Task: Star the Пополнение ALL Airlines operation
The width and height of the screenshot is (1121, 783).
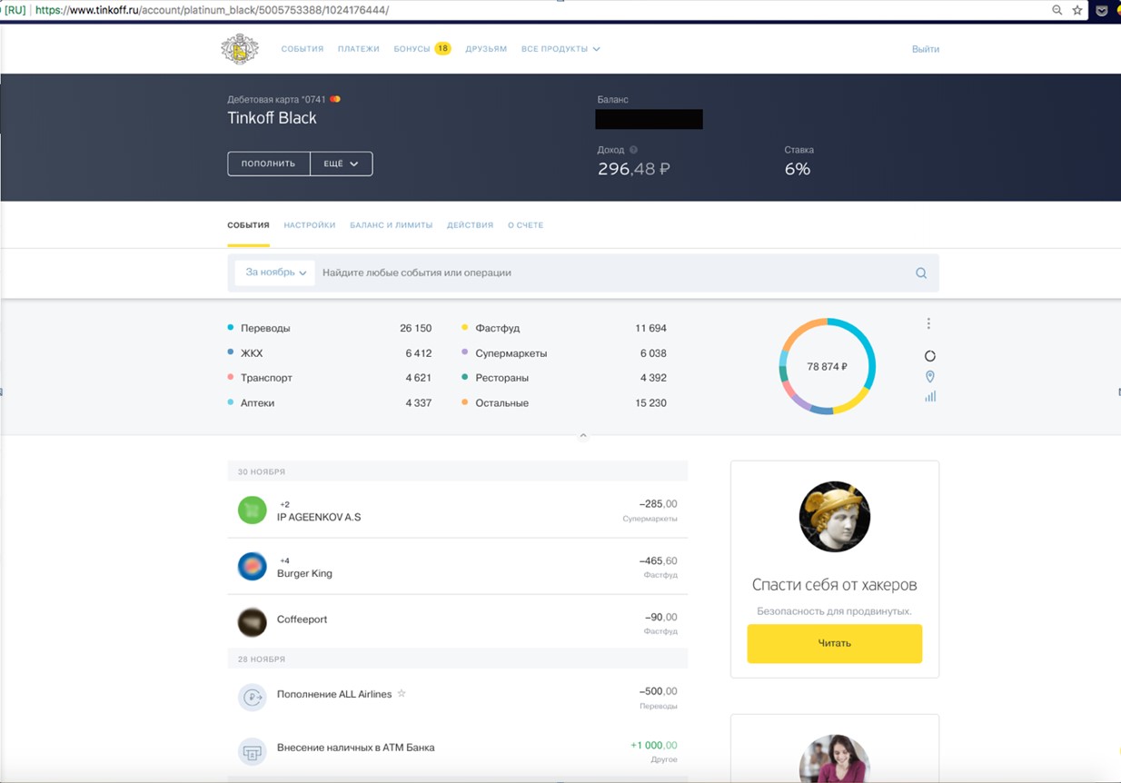Action: pos(402,693)
